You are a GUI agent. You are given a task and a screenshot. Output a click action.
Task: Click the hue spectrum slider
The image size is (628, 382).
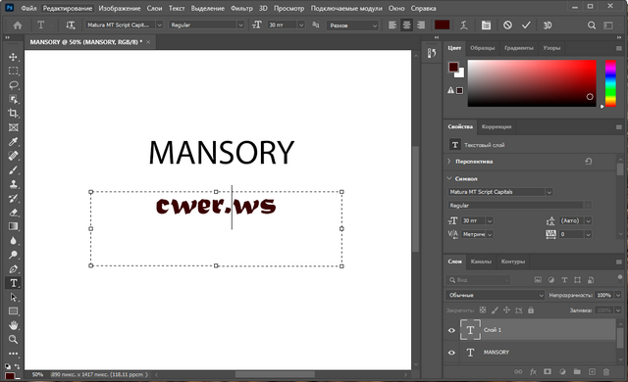pyautogui.click(x=610, y=83)
